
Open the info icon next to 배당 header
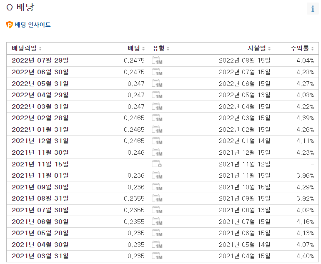(x=312, y=9)
